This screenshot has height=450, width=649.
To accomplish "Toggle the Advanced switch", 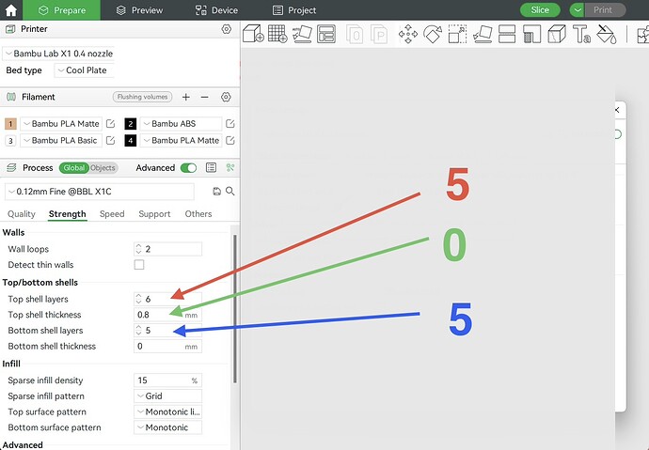I will tap(189, 168).
